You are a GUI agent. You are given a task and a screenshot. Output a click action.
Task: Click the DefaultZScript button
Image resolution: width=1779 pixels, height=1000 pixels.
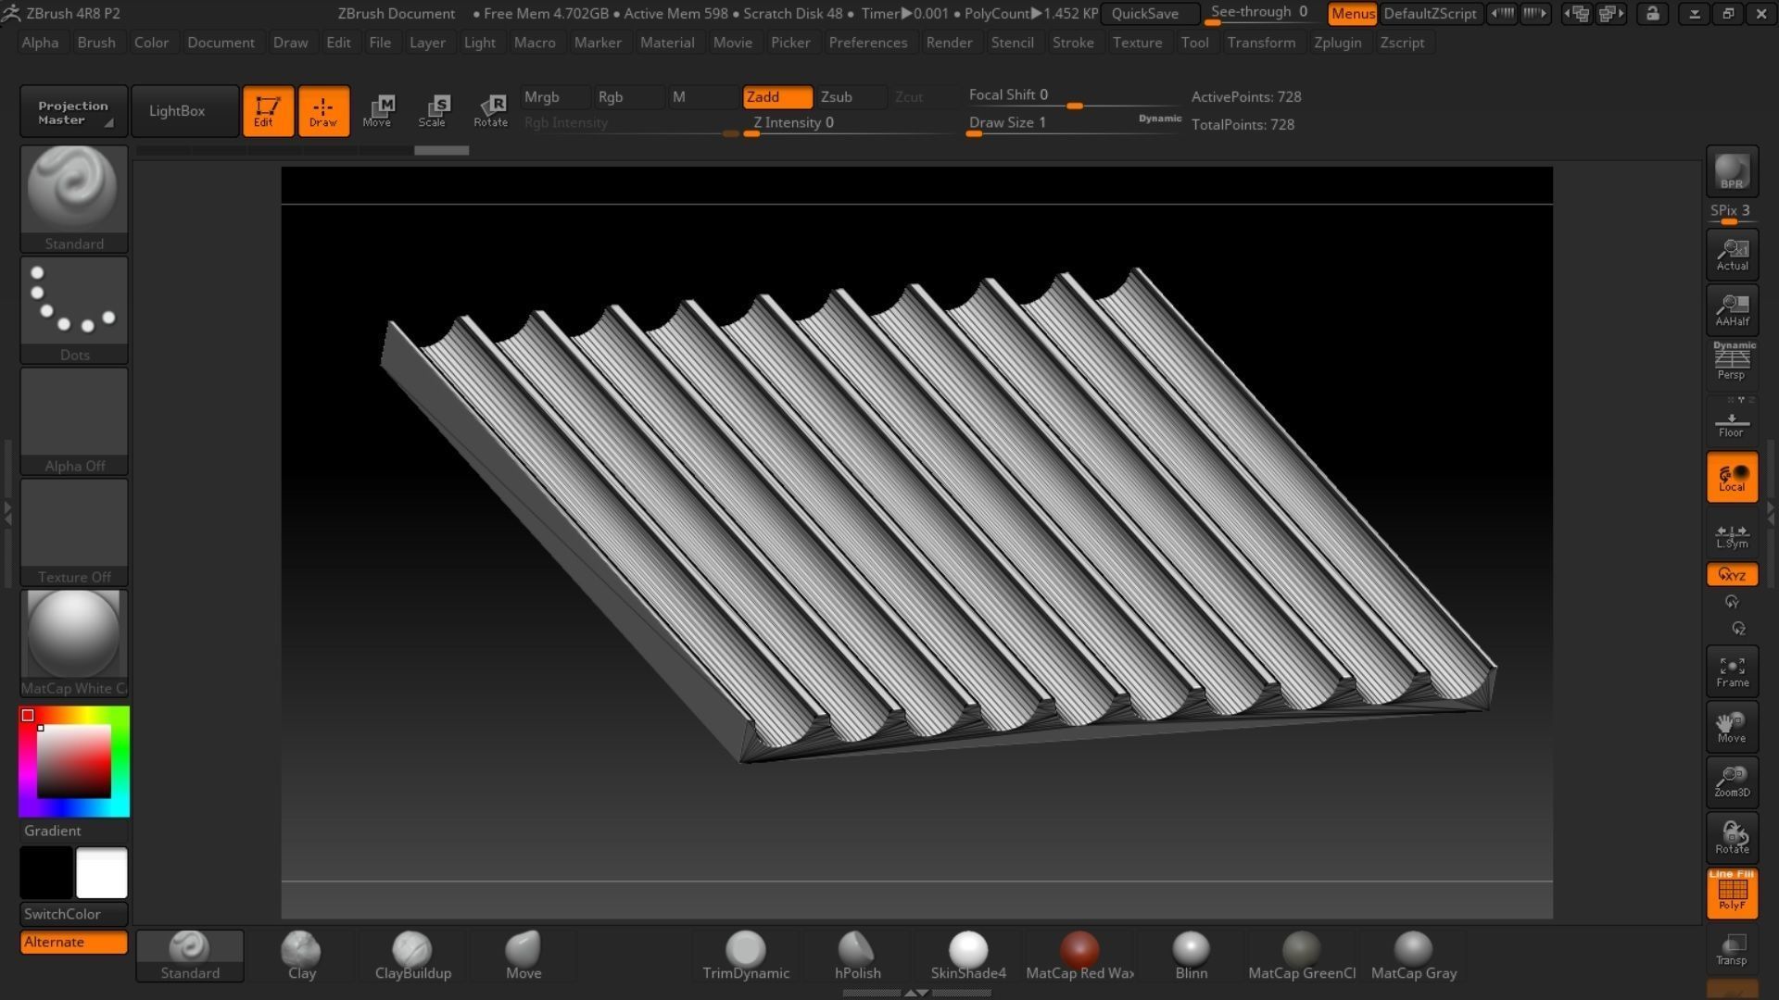(x=1431, y=14)
